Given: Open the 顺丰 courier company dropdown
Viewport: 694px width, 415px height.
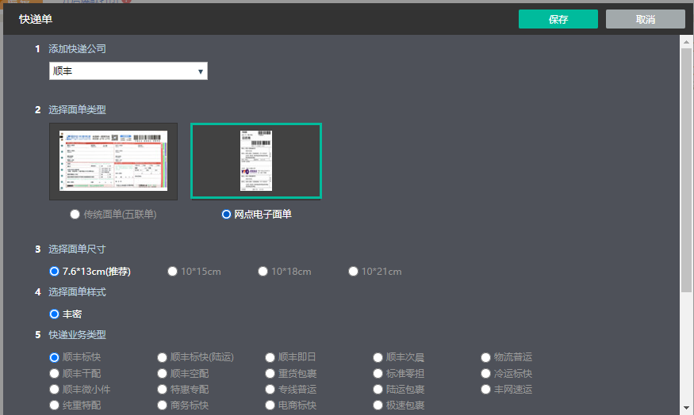Looking at the screenshot, I should (128, 71).
